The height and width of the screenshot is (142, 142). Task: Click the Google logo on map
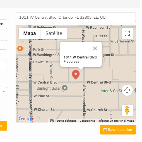pyautogui.click(x=27, y=119)
